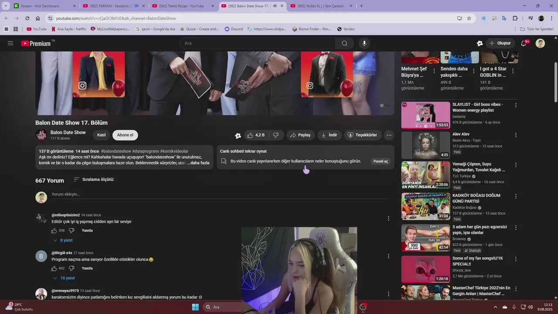Click the sparkle icon left of like button
This screenshot has height=314, width=558.
(238, 136)
